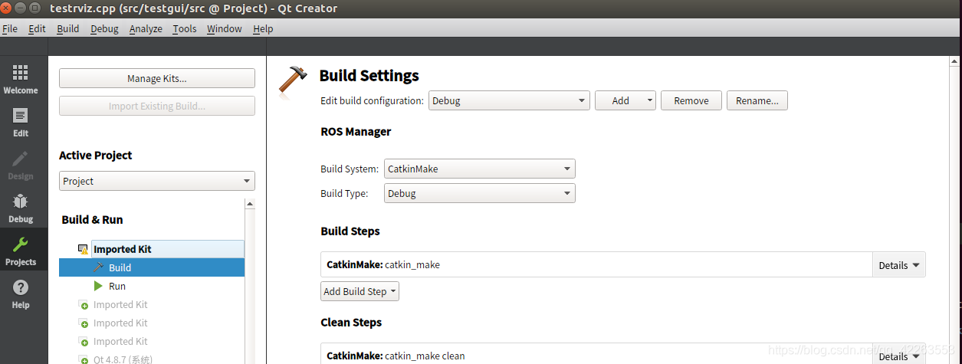
Task: Expand Details of catkin_make build step
Action: [899, 265]
